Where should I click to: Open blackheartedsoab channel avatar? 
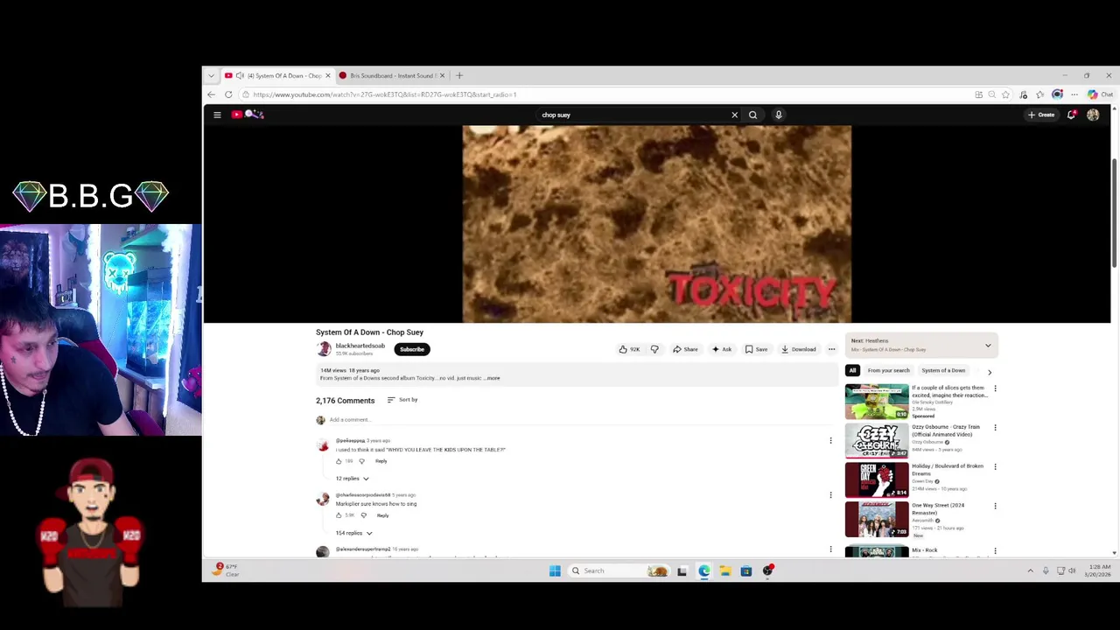[x=324, y=348]
